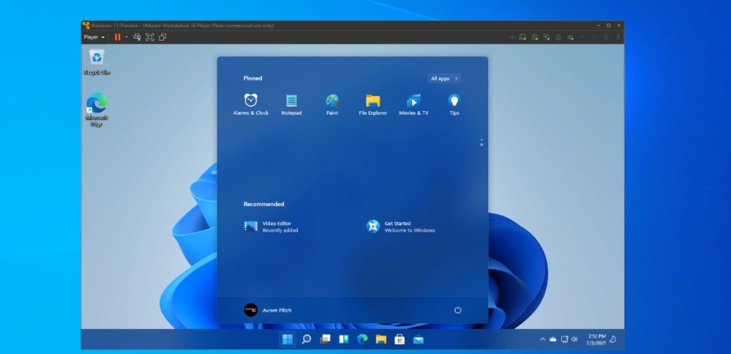Click the network tray icon
The width and height of the screenshot is (731, 354).
565,339
